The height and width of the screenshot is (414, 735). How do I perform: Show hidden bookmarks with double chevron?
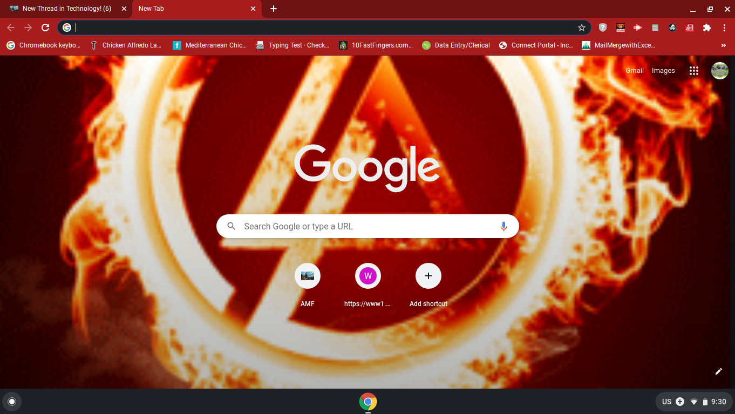[x=724, y=45]
